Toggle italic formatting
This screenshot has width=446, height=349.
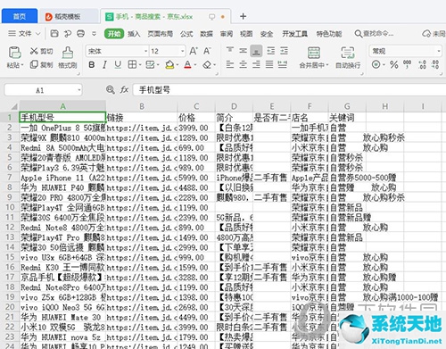(x=104, y=64)
